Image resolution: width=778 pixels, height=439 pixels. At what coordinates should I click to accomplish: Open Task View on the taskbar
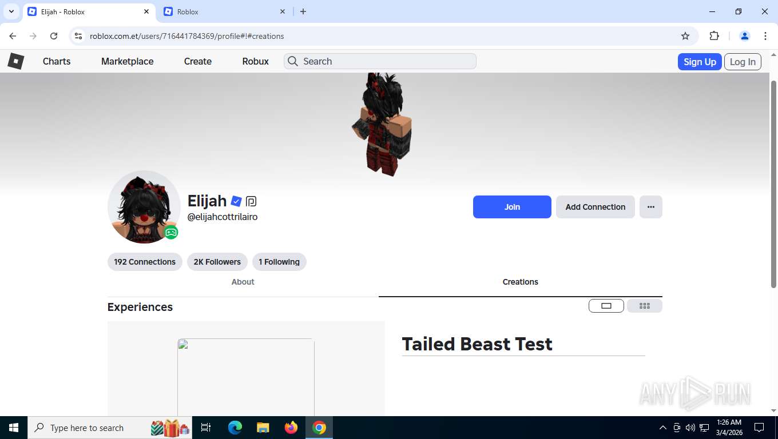(206, 428)
